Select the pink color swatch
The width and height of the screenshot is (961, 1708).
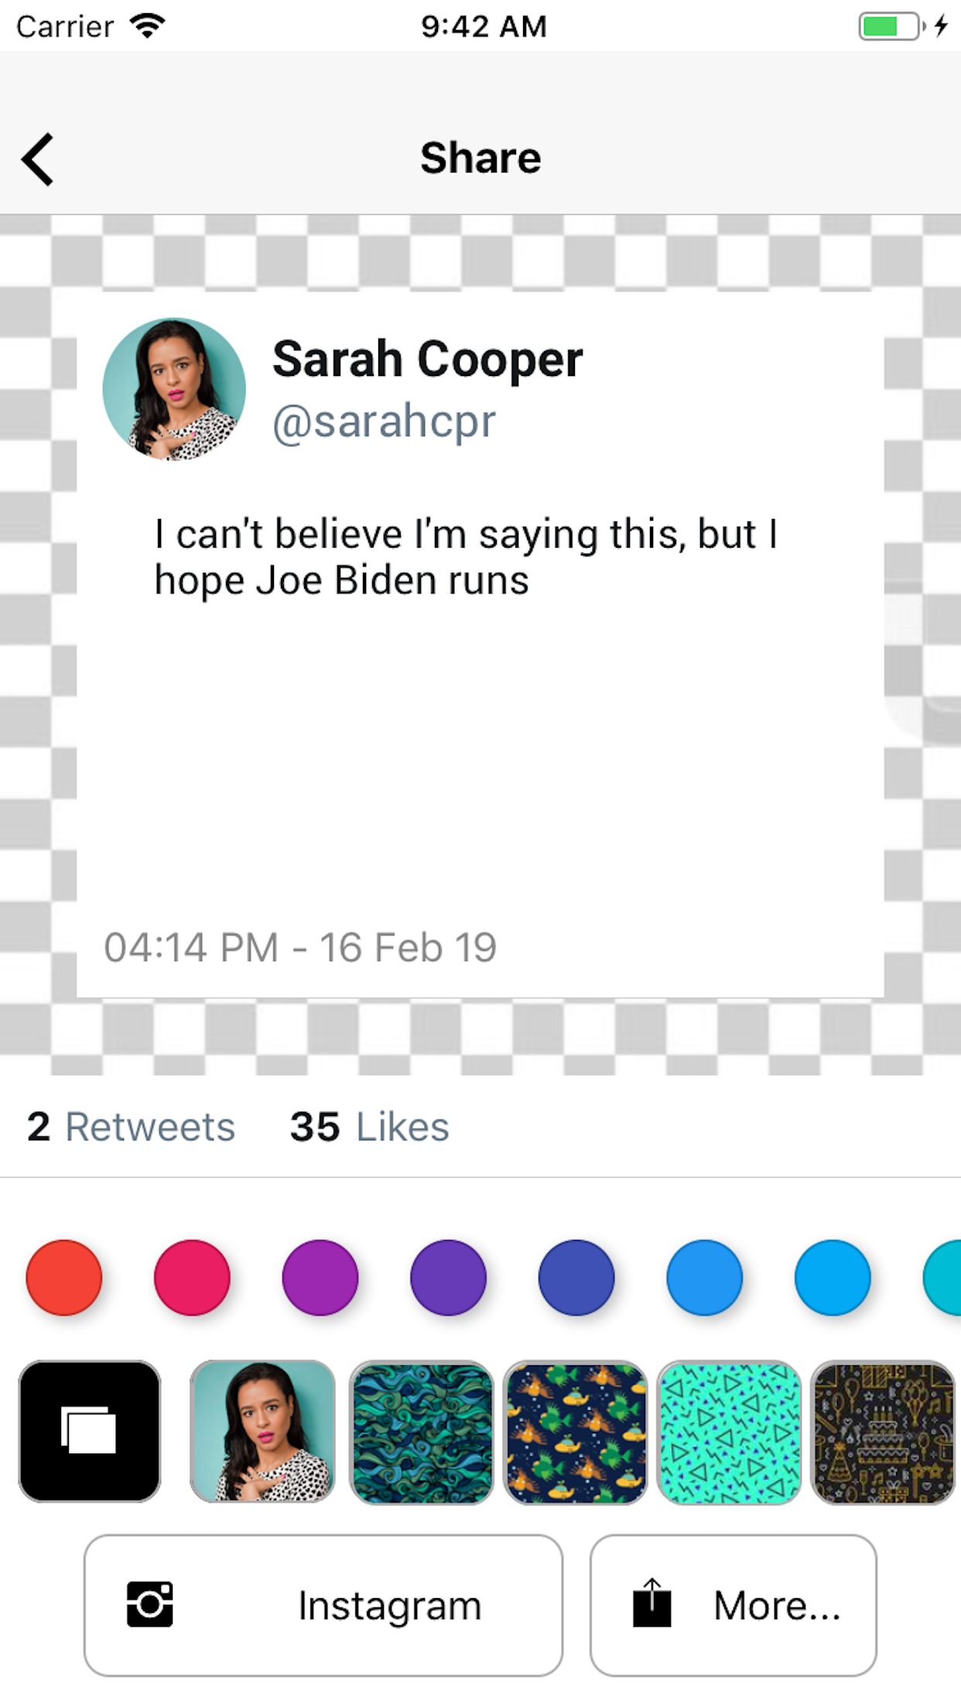[x=192, y=1277]
